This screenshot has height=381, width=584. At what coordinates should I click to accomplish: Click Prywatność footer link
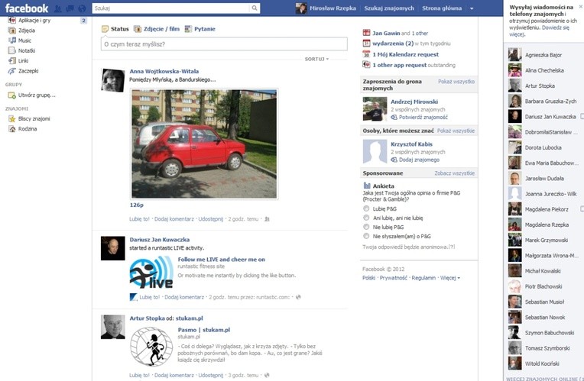click(394, 278)
